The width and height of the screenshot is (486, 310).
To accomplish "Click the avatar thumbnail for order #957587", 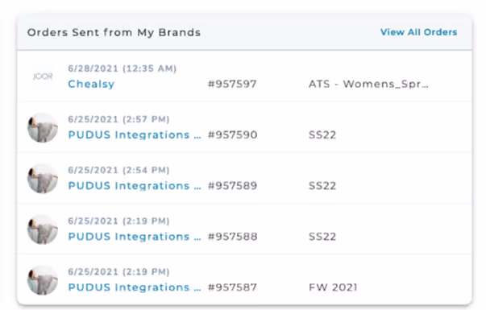I will (x=43, y=280).
